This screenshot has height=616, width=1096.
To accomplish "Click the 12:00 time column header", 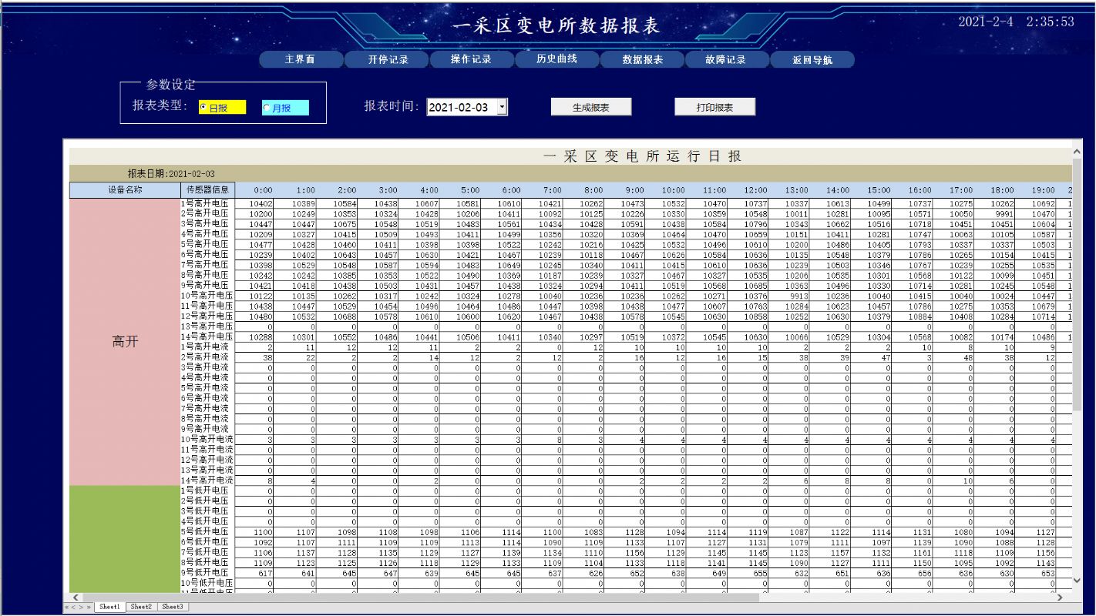I will 755,190.
